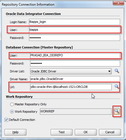
Task: Click the search icon next to Url field
Action: tap(117, 87)
